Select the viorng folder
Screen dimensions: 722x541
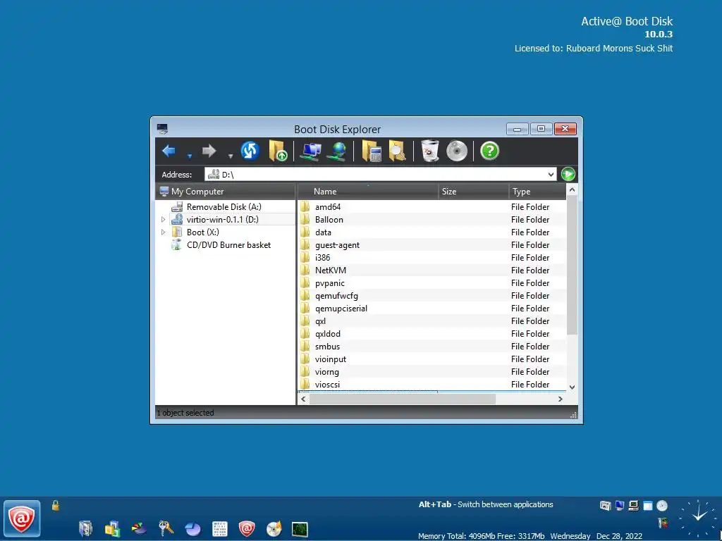tap(326, 372)
